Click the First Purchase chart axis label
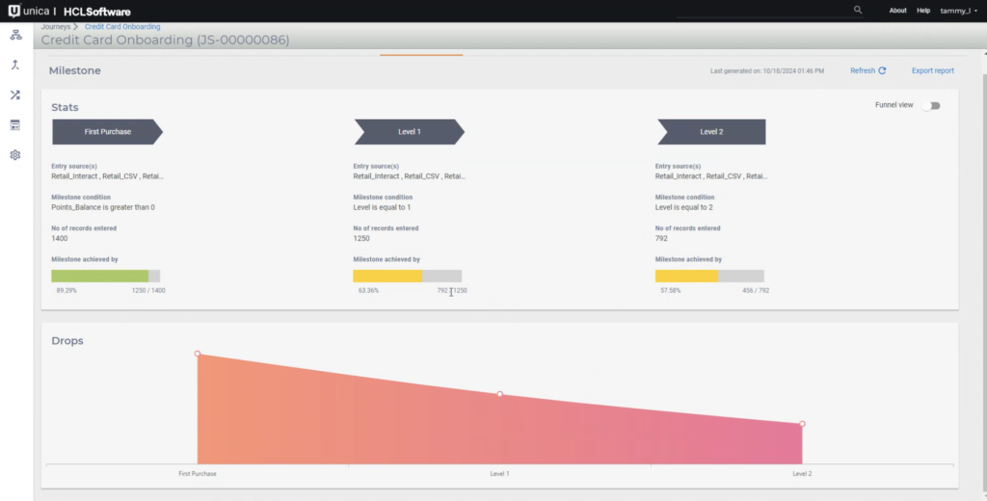 [x=198, y=473]
